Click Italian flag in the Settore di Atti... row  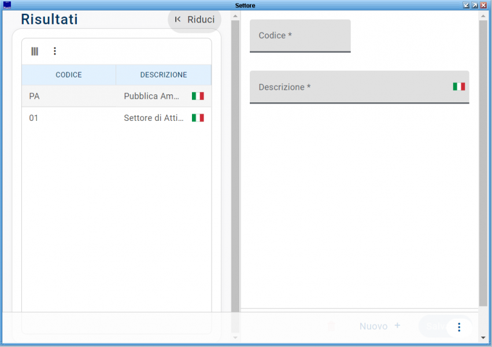[198, 118]
